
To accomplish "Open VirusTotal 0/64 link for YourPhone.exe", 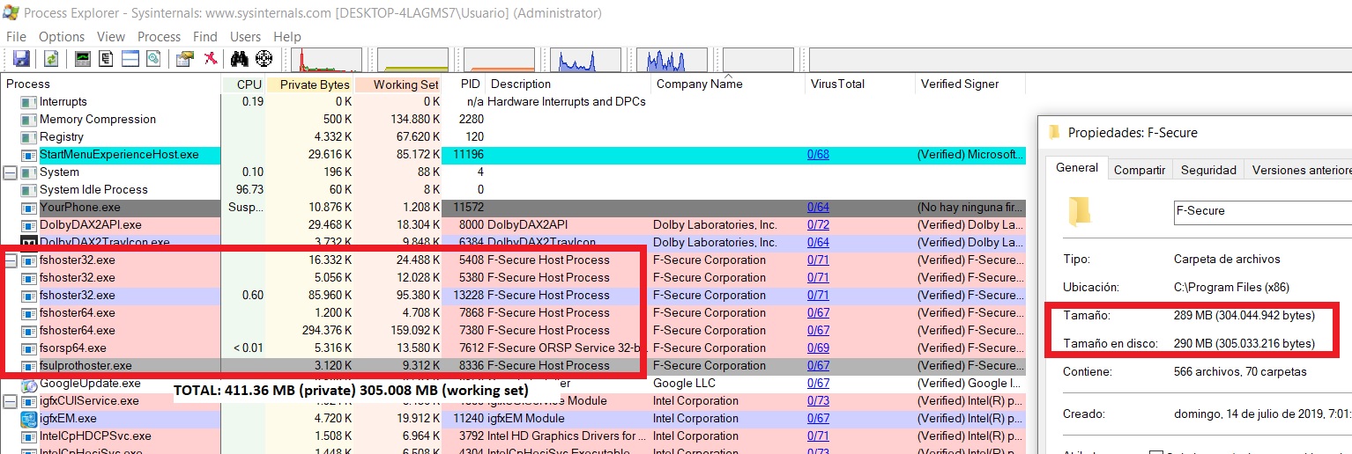I will (x=818, y=207).
